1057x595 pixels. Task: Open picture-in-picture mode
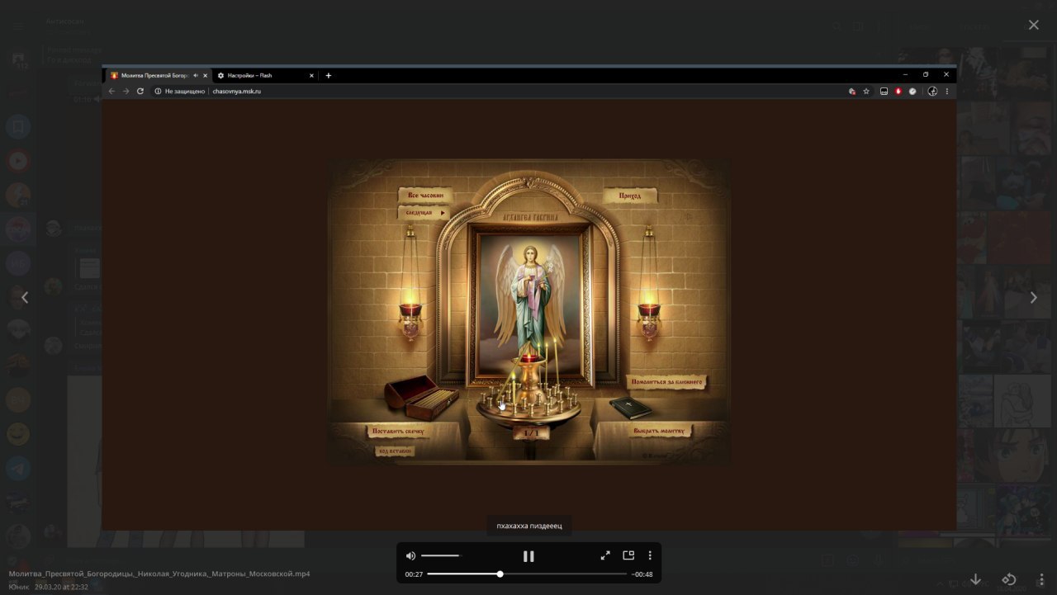pyautogui.click(x=628, y=556)
